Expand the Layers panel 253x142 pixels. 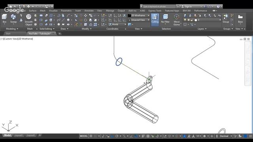[202, 29]
